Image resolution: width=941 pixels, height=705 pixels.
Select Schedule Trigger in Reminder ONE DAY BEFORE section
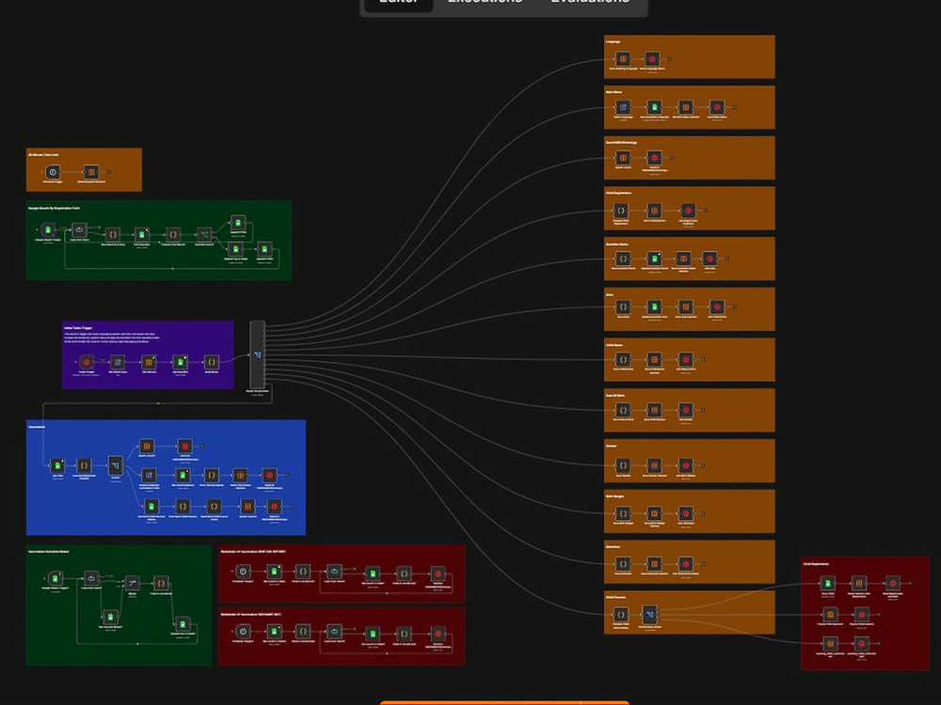pos(243,572)
